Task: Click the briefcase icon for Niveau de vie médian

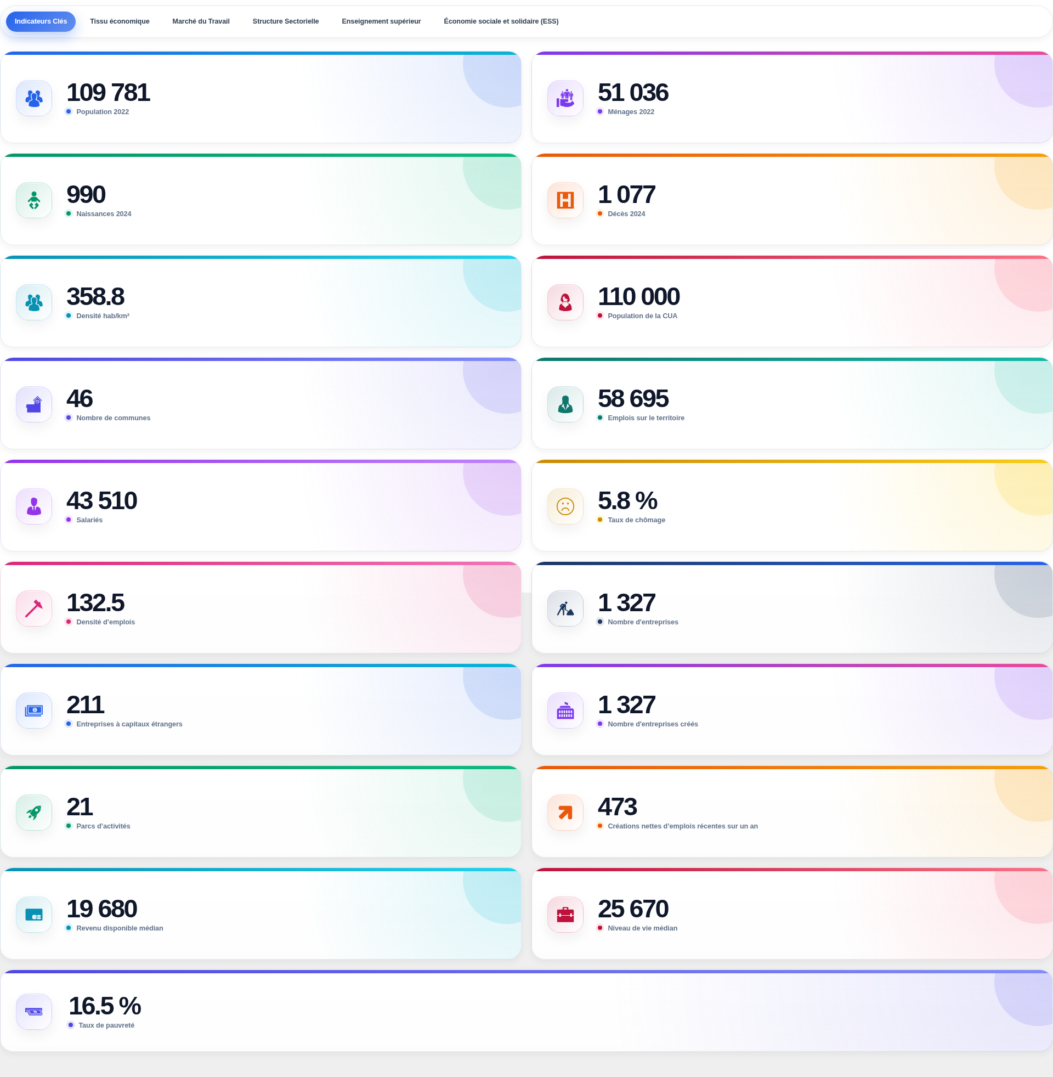Action: pos(565,915)
